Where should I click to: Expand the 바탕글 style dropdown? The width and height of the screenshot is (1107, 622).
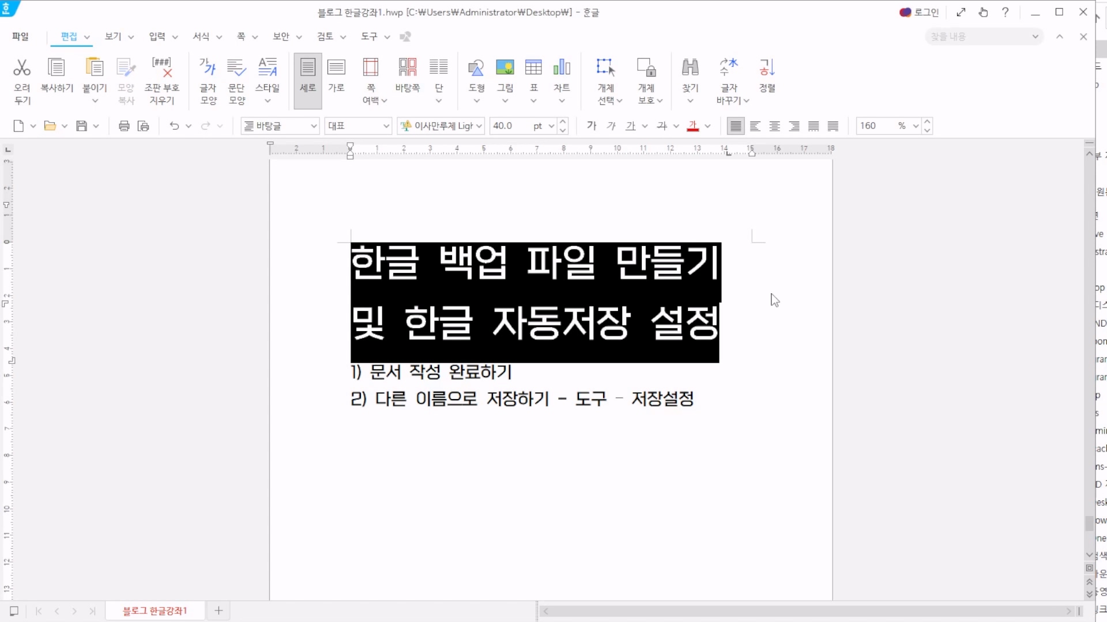[314, 126]
